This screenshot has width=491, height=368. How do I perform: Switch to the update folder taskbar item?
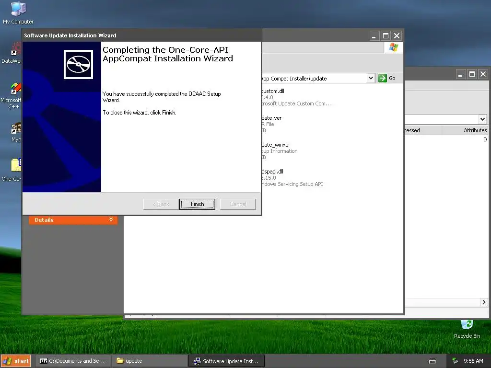coord(150,361)
